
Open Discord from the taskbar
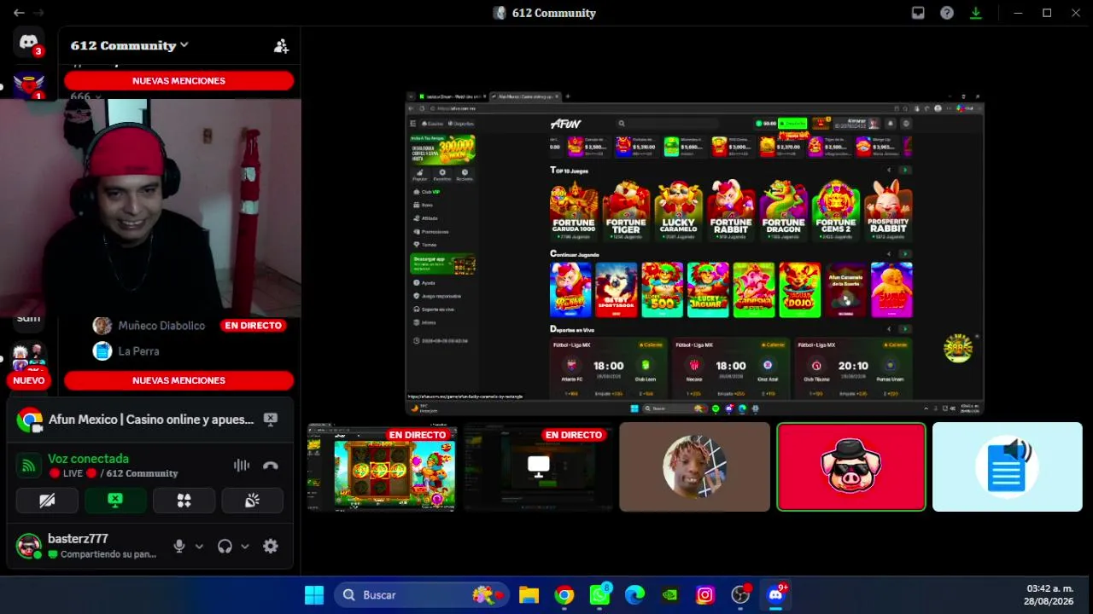[x=775, y=595]
